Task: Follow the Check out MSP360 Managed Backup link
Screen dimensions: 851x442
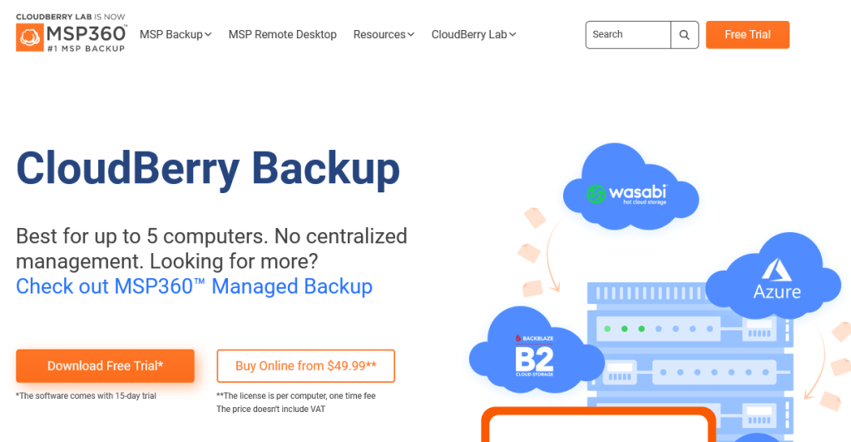Action: (195, 286)
